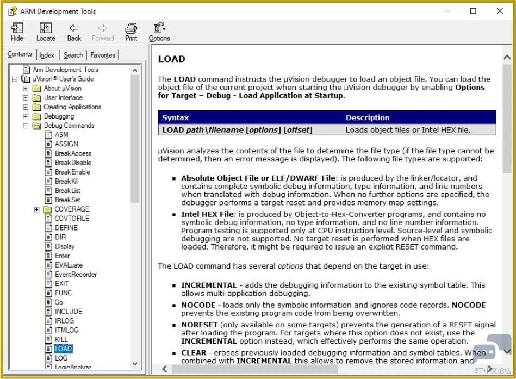Open the Enter command topic
The image size is (516, 379).
[x=62, y=256]
